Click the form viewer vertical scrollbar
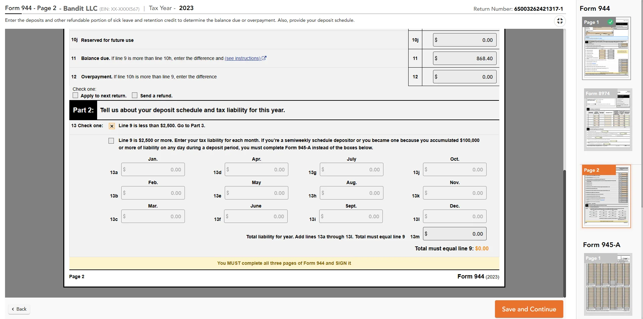 [x=564, y=233]
